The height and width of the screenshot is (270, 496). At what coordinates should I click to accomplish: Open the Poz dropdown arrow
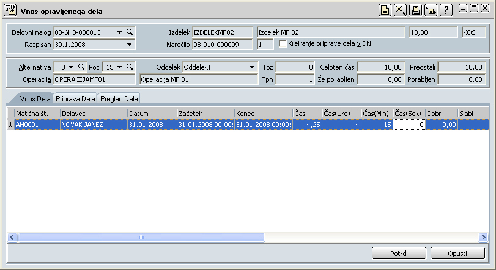(x=119, y=67)
